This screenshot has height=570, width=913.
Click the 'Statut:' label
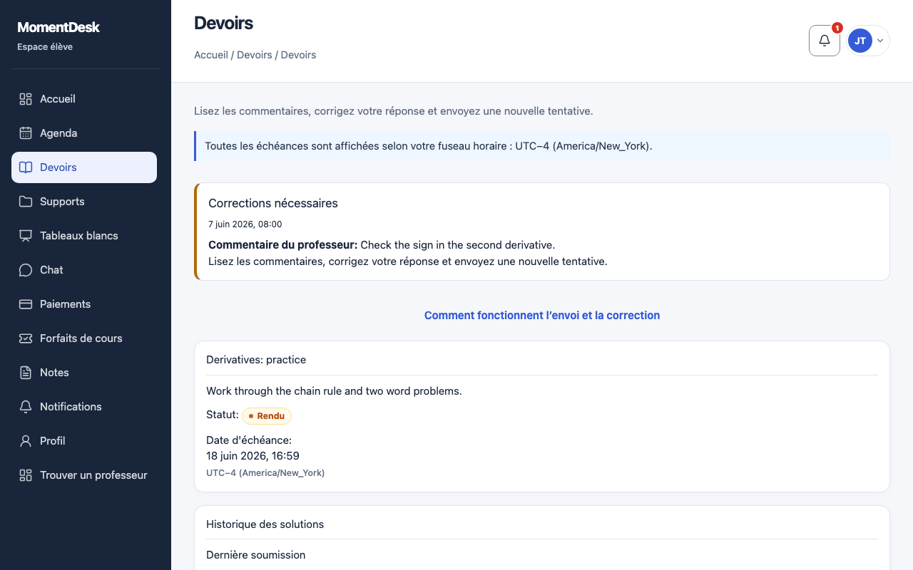223,415
